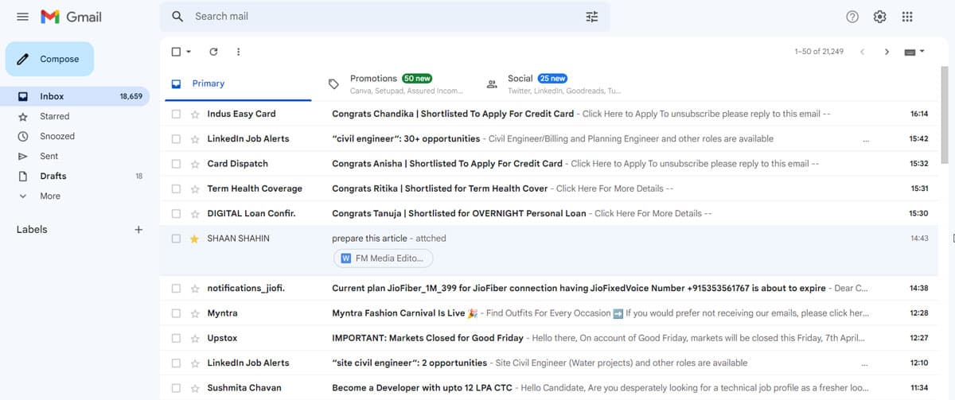Star the Indus Easy Card email
This screenshot has height=400, width=955.
point(194,114)
